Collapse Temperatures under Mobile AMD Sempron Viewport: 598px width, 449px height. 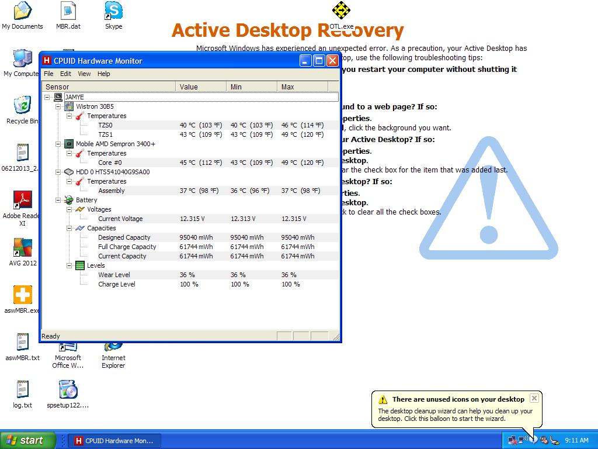(x=69, y=154)
